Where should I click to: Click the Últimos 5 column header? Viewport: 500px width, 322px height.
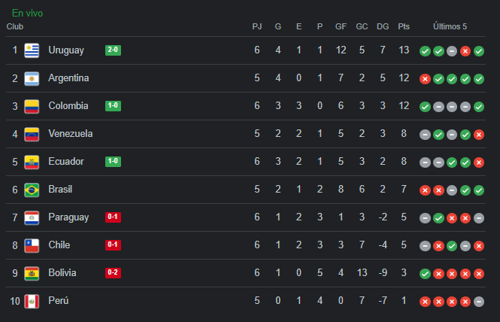click(450, 26)
